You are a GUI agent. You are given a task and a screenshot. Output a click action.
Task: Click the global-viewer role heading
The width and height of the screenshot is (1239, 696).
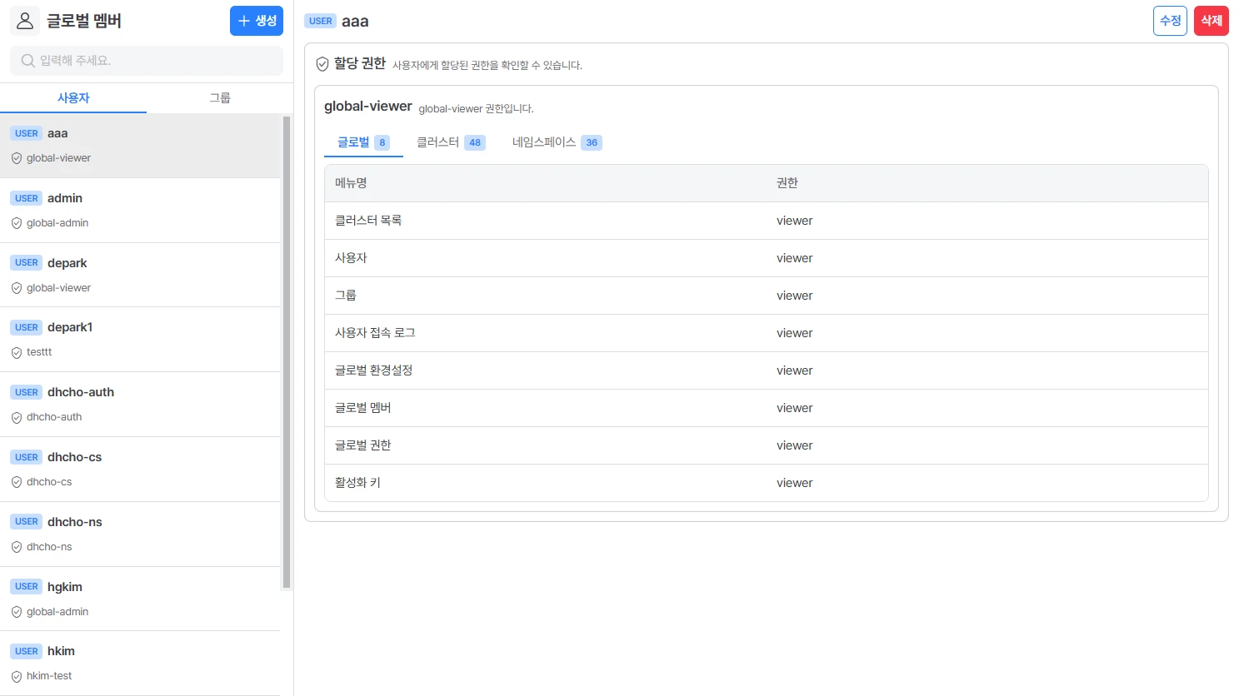coord(368,107)
